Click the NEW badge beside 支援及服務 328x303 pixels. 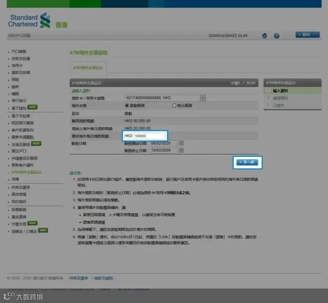point(36,144)
